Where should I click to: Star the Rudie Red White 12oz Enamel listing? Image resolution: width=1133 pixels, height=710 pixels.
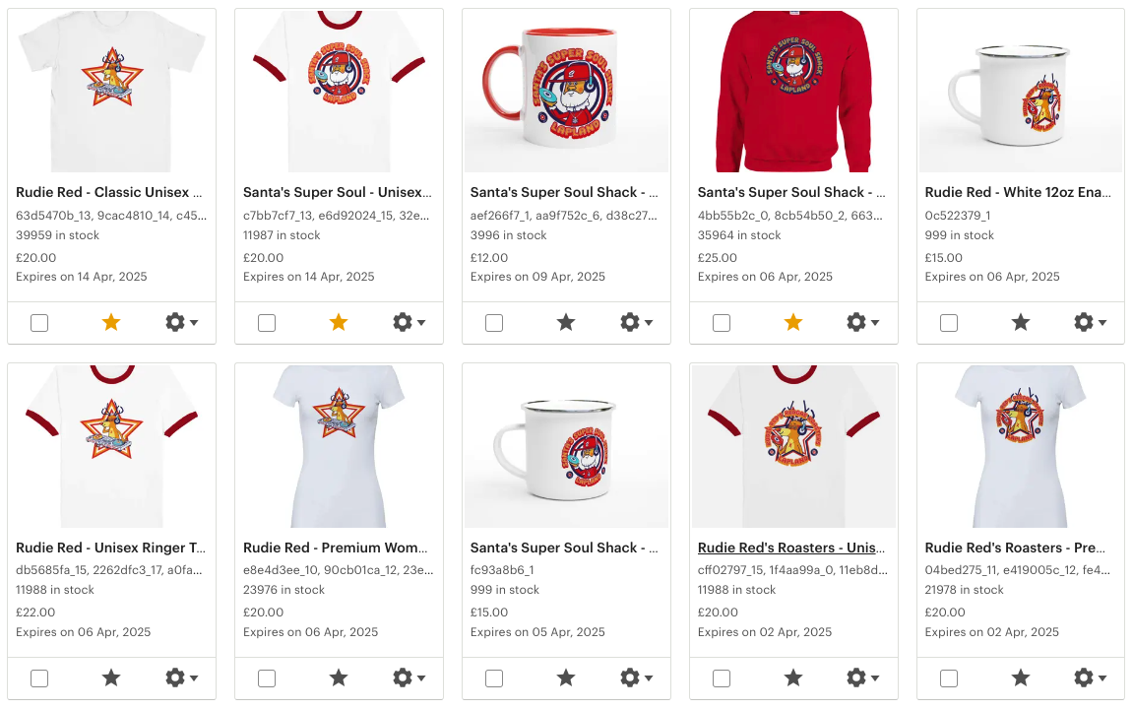tap(1020, 322)
